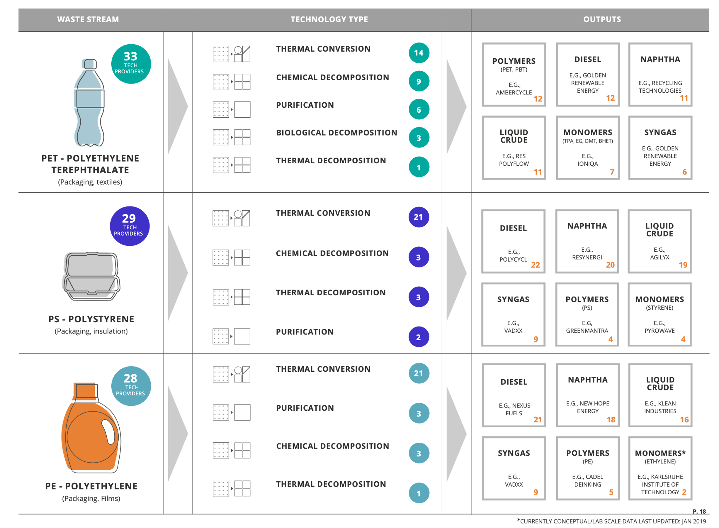Click the purple 29 tech providers badge
The image size is (719, 528).
(130, 226)
